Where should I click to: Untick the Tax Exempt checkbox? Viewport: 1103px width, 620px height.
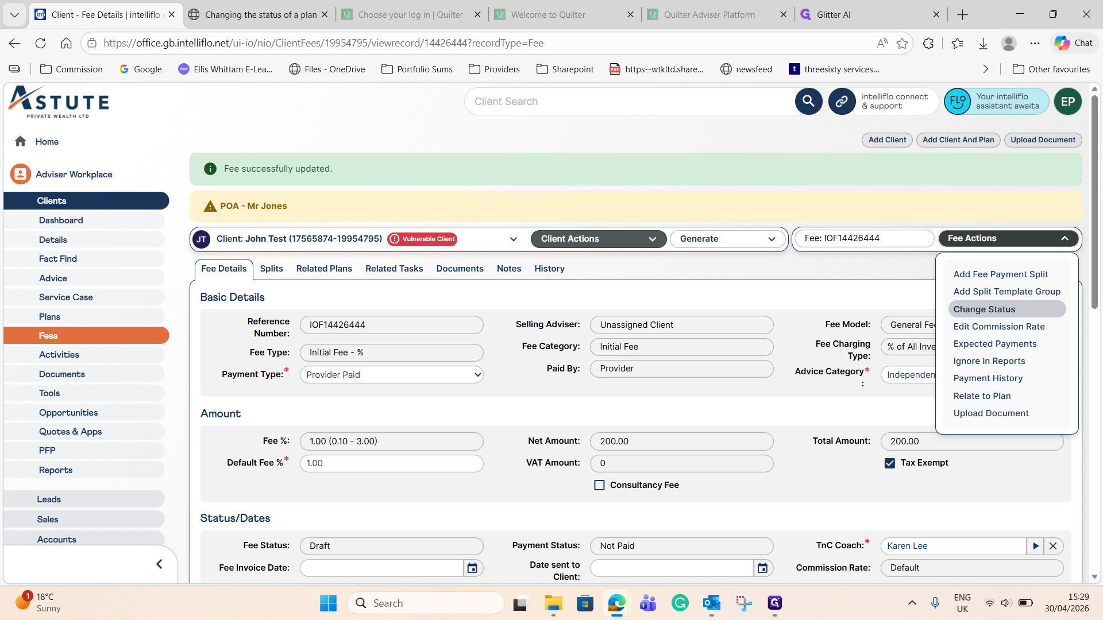pos(890,463)
